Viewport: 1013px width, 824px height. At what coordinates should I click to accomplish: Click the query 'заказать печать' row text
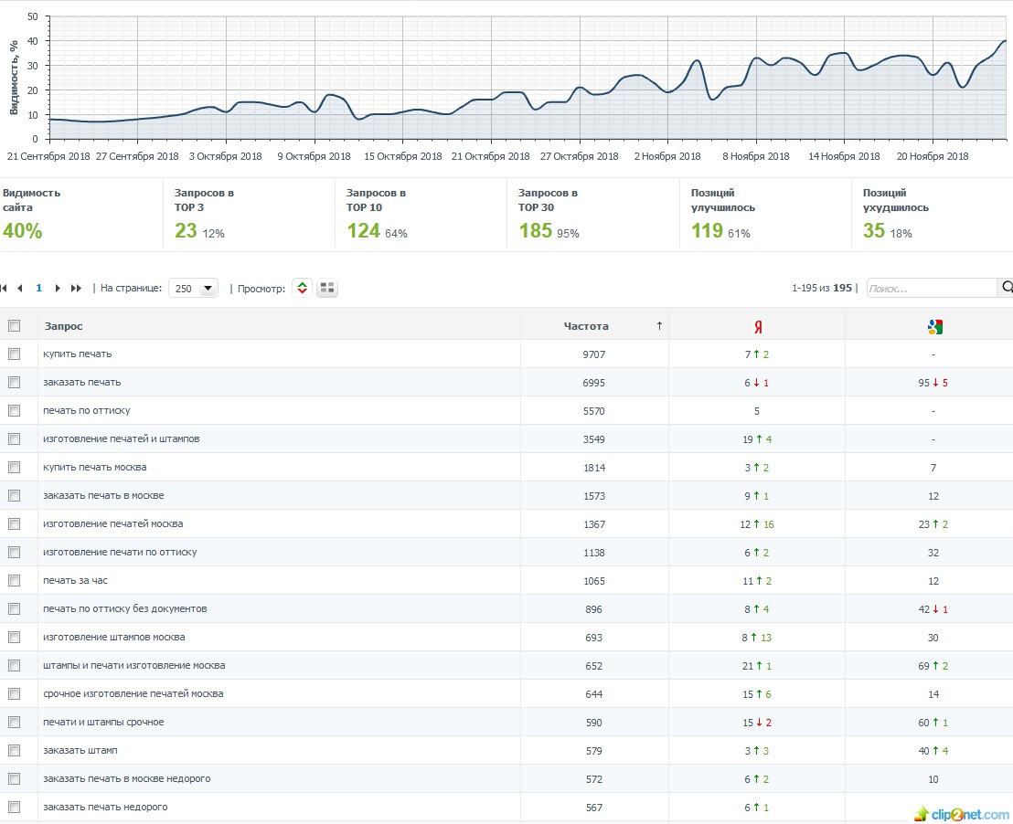click(x=82, y=382)
